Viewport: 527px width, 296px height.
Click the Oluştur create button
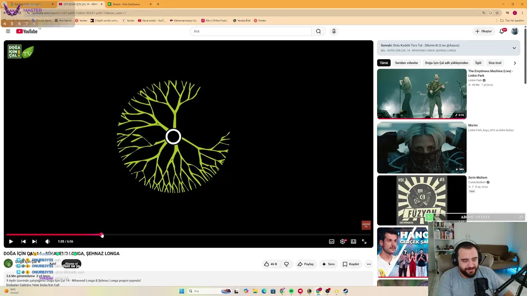483,31
